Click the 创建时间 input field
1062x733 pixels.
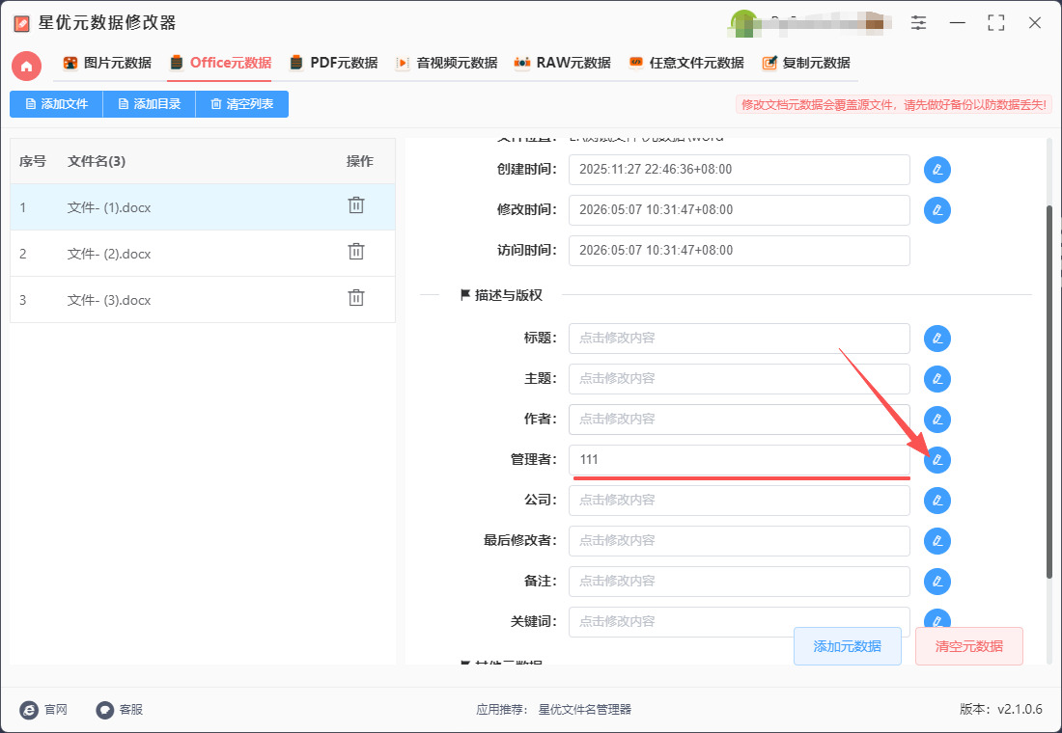tap(739, 169)
